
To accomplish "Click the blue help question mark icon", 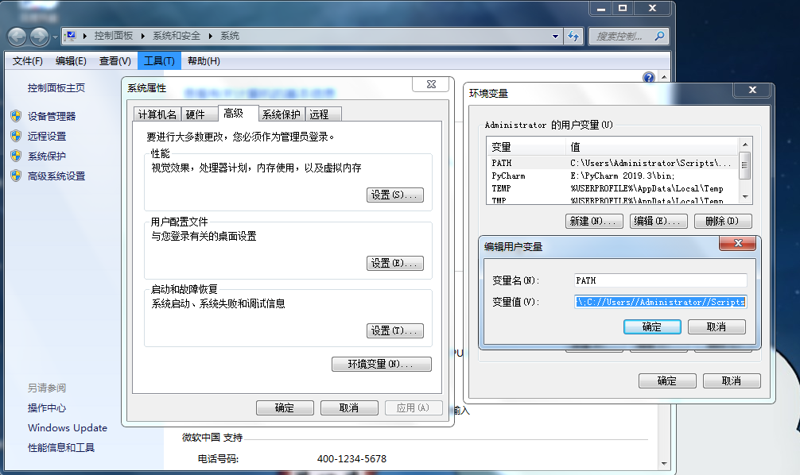I will point(649,76).
